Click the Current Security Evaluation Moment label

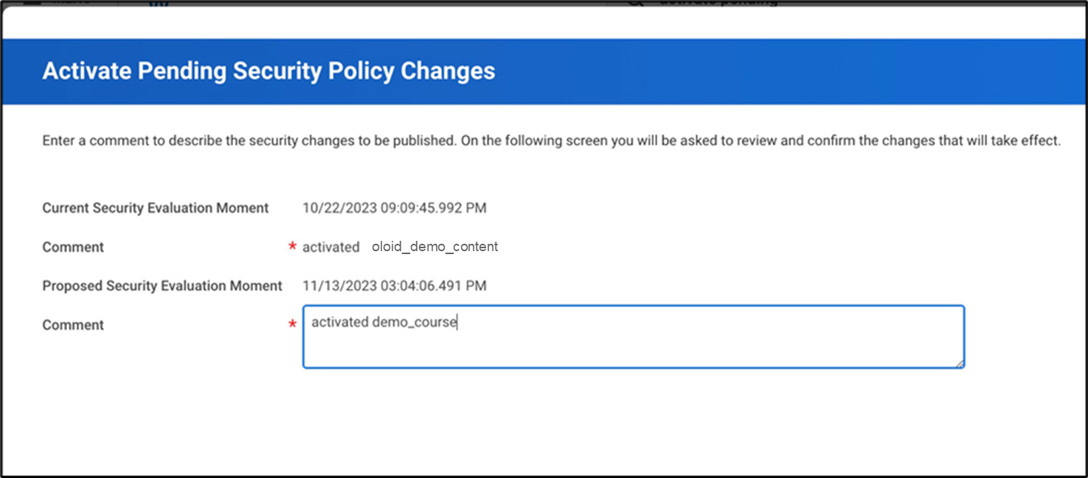[156, 208]
